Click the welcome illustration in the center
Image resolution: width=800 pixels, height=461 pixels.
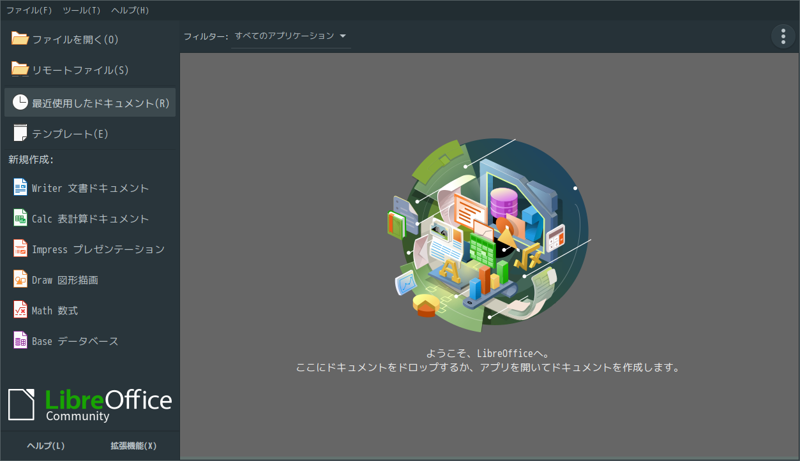tap(488, 235)
